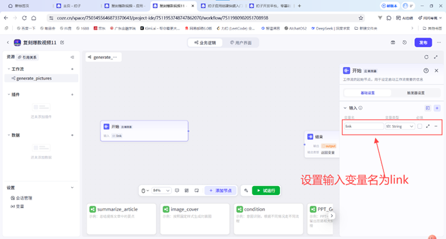Screen dimensions: 446x239
Task: Tick the 必填 required checkbox for link
Action: [420, 126]
